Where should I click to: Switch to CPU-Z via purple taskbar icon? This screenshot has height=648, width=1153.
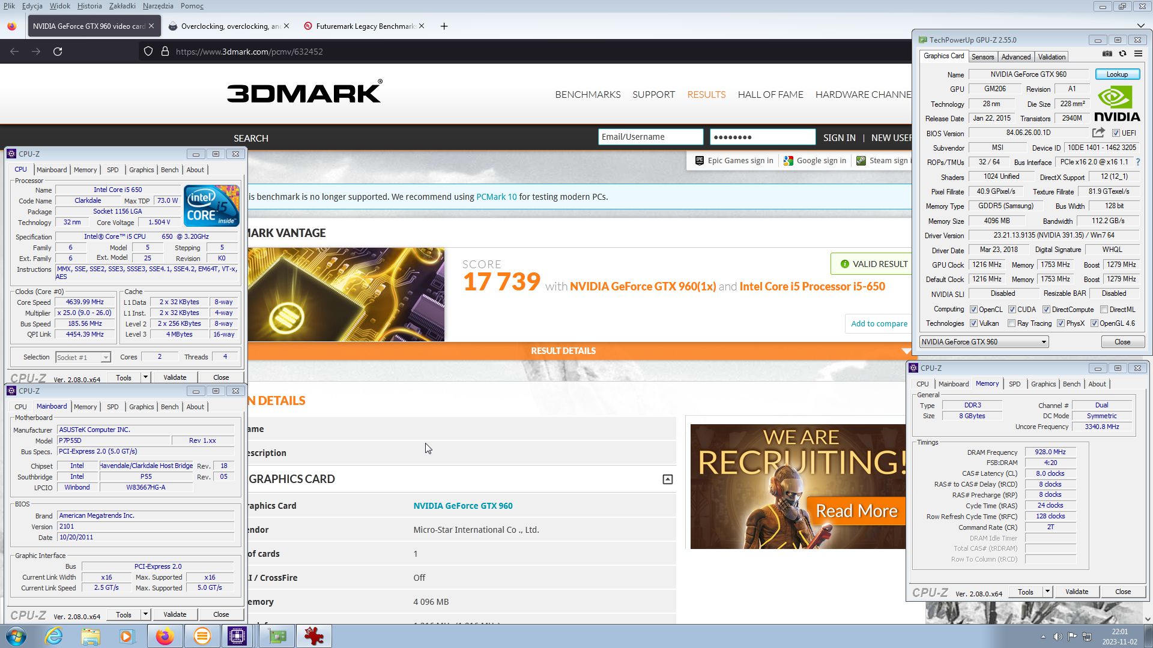click(237, 636)
